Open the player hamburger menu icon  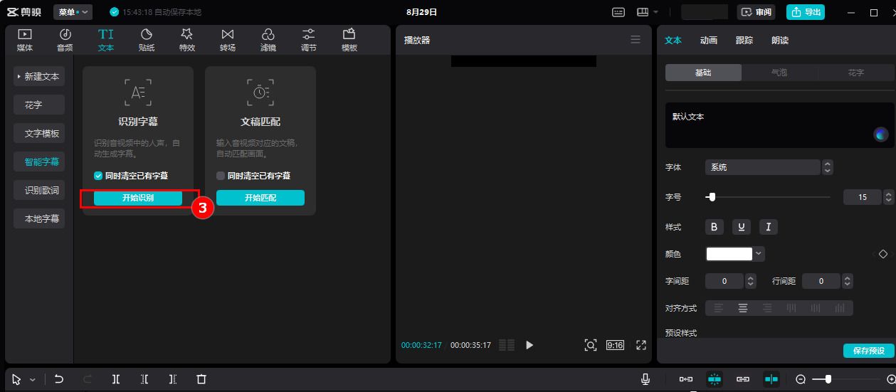636,40
